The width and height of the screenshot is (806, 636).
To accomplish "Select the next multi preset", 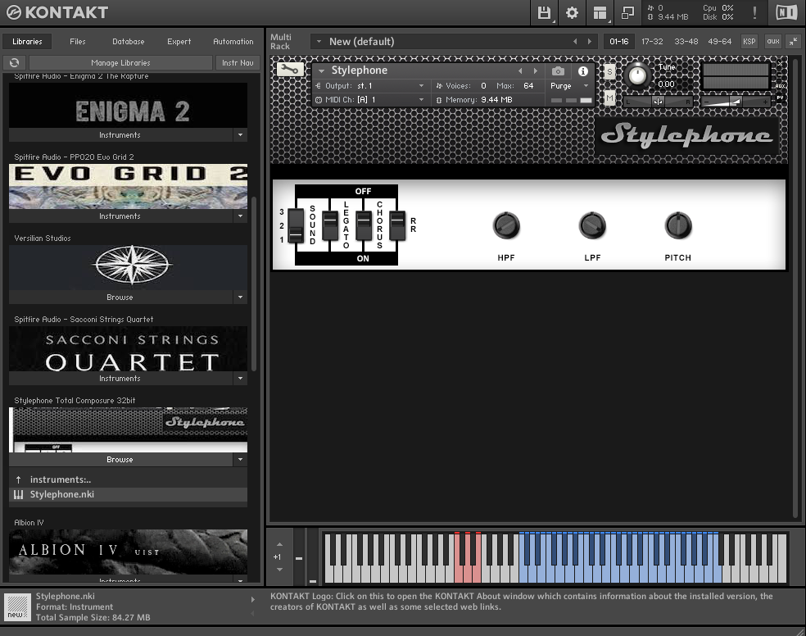I will pyautogui.click(x=589, y=42).
